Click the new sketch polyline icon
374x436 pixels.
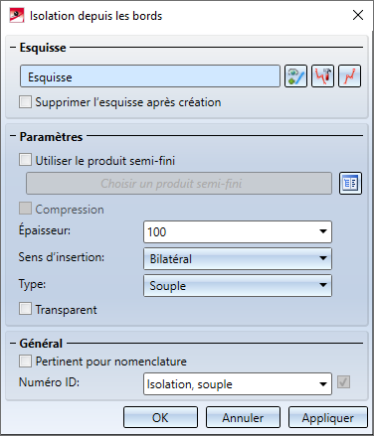(349, 76)
